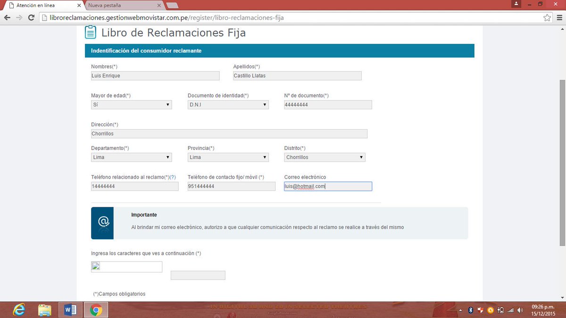Open the Mayor de edad dropdown

pos(132,105)
